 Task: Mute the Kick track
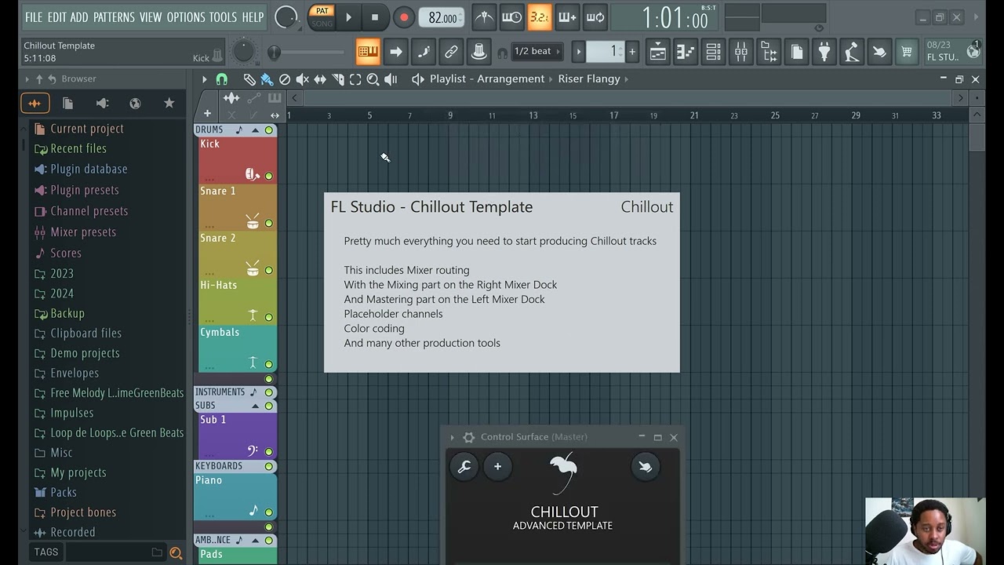[x=269, y=176]
